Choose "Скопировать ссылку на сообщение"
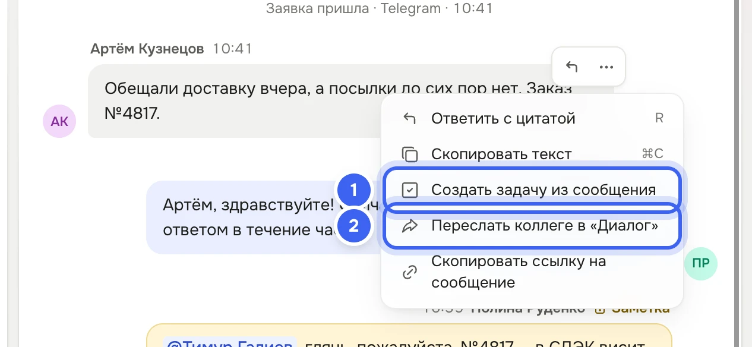The height and width of the screenshot is (347, 752). tap(532, 272)
